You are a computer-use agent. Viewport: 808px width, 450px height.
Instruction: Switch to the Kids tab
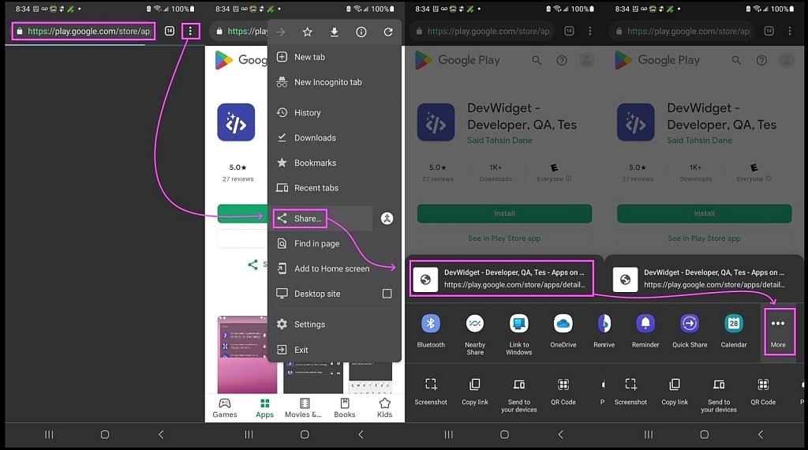pos(384,407)
